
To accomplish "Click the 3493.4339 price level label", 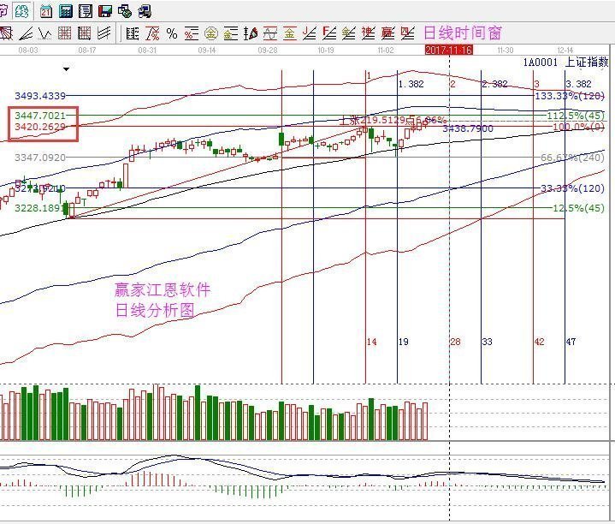I will 40,96.
